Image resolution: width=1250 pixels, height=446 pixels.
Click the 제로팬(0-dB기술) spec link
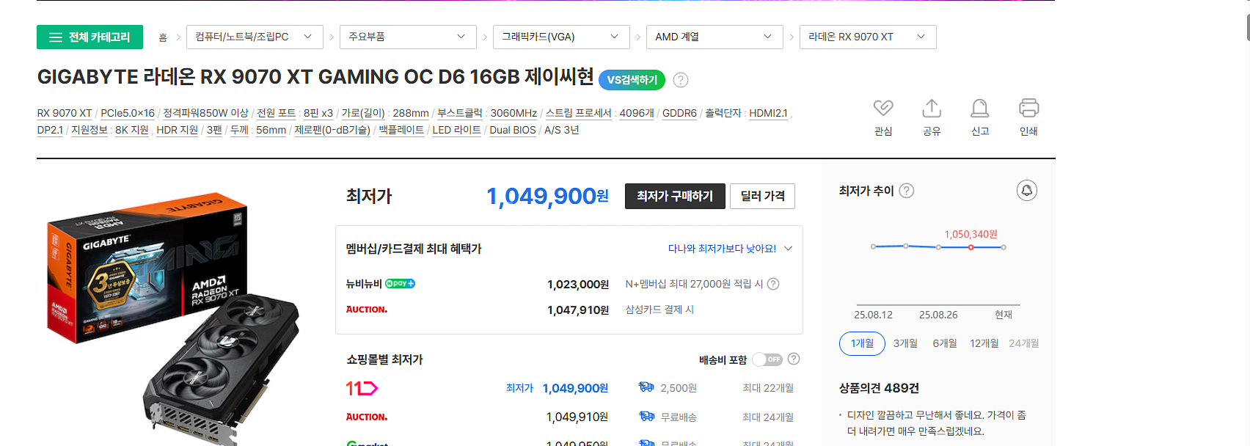coord(332,130)
